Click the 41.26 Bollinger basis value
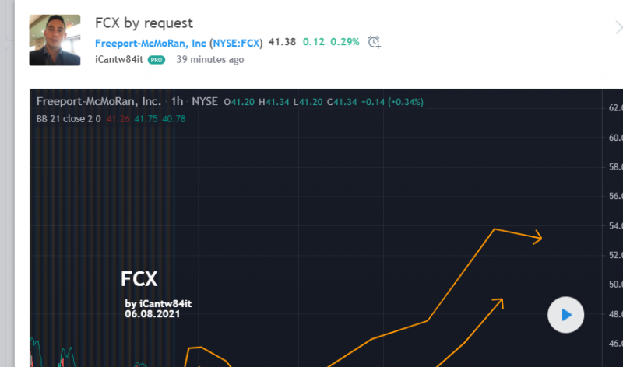This screenshot has width=623, height=367. click(x=118, y=119)
